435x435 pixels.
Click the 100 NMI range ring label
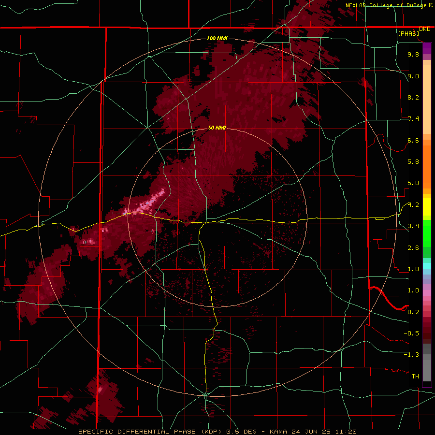click(x=217, y=38)
